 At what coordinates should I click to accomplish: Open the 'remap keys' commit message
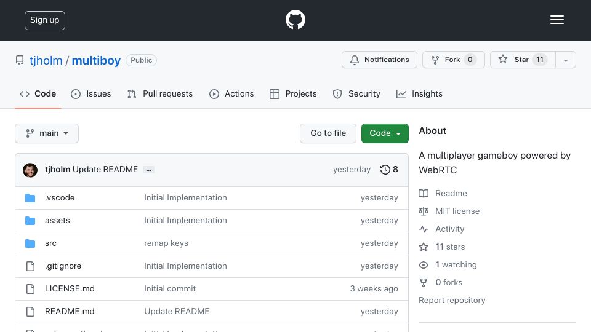coord(166,243)
